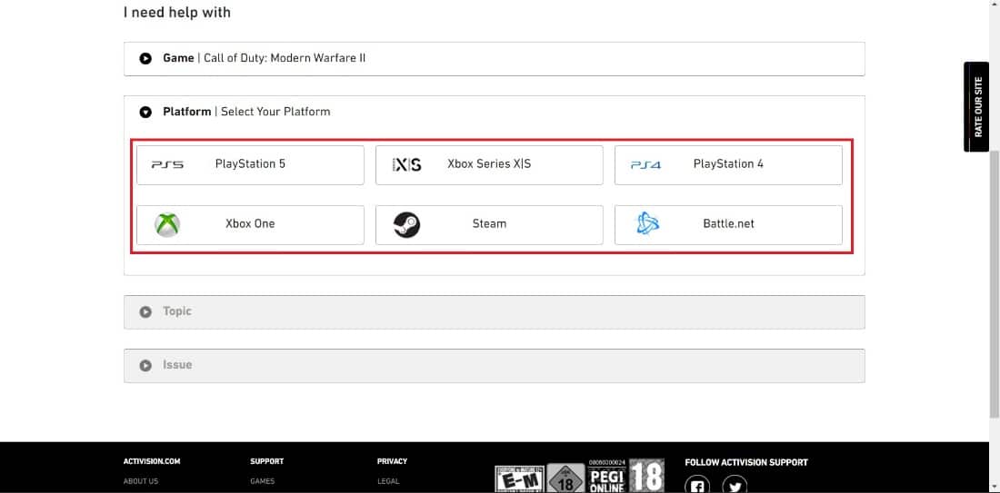Viewport: 1000px width, 493px height.
Task: Expand the Game section arrow
Action: pyautogui.click(x=145, y=59)
